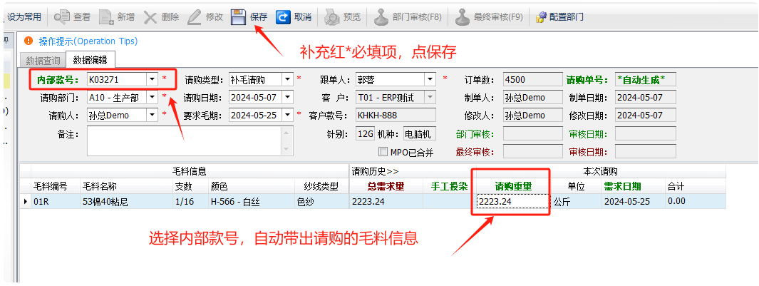
Task: Click the 需求日期 column header
Action: (633, 186)
